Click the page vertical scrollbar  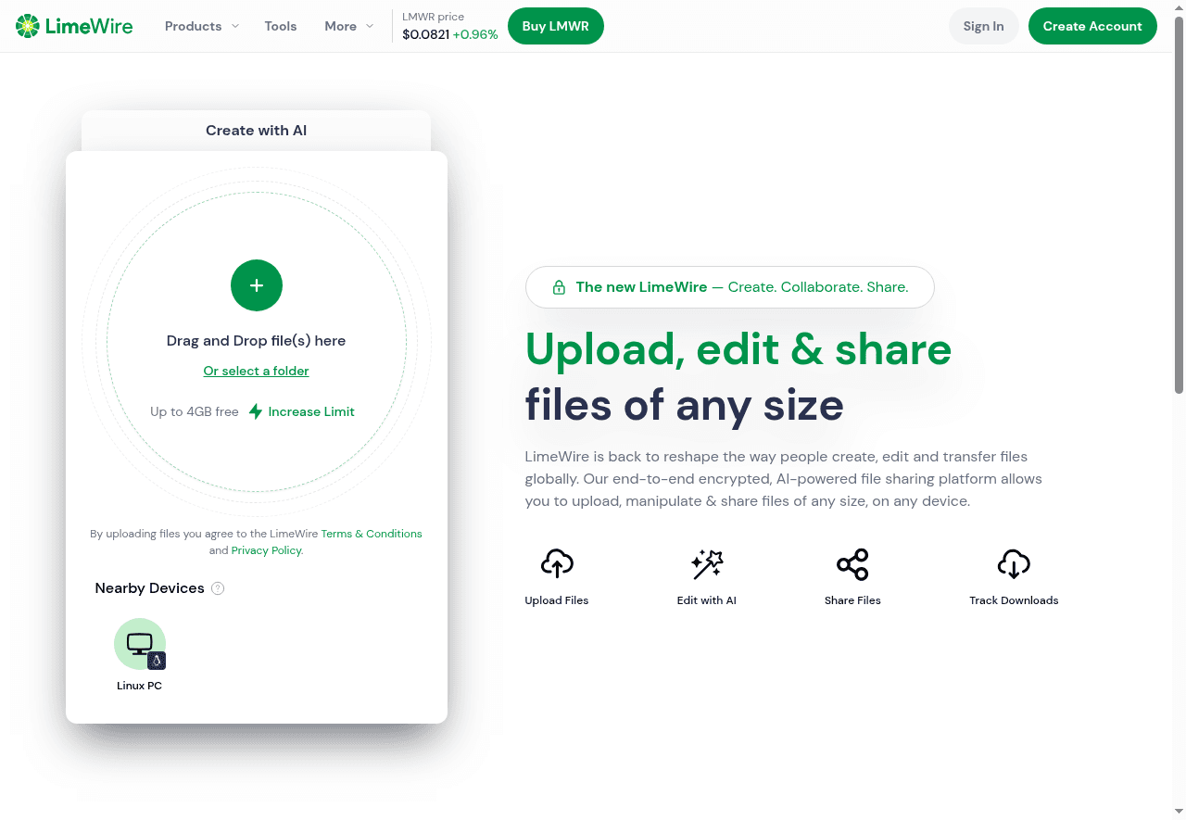(x=1179, y=204)
